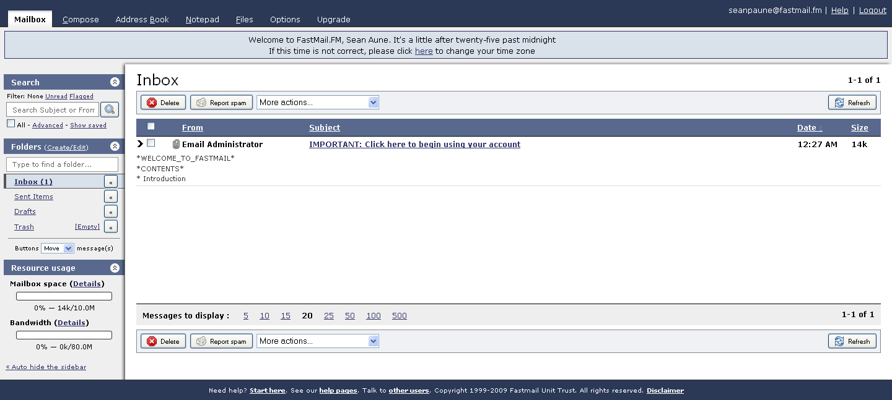Expand the Email Administrator message preview arrow

pyautogui.click(x=140, y=144)
